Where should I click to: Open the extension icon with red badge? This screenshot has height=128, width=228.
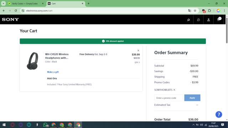(x=204, y=11)
